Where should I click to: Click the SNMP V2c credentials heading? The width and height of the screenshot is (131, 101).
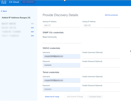pos(53,33)
